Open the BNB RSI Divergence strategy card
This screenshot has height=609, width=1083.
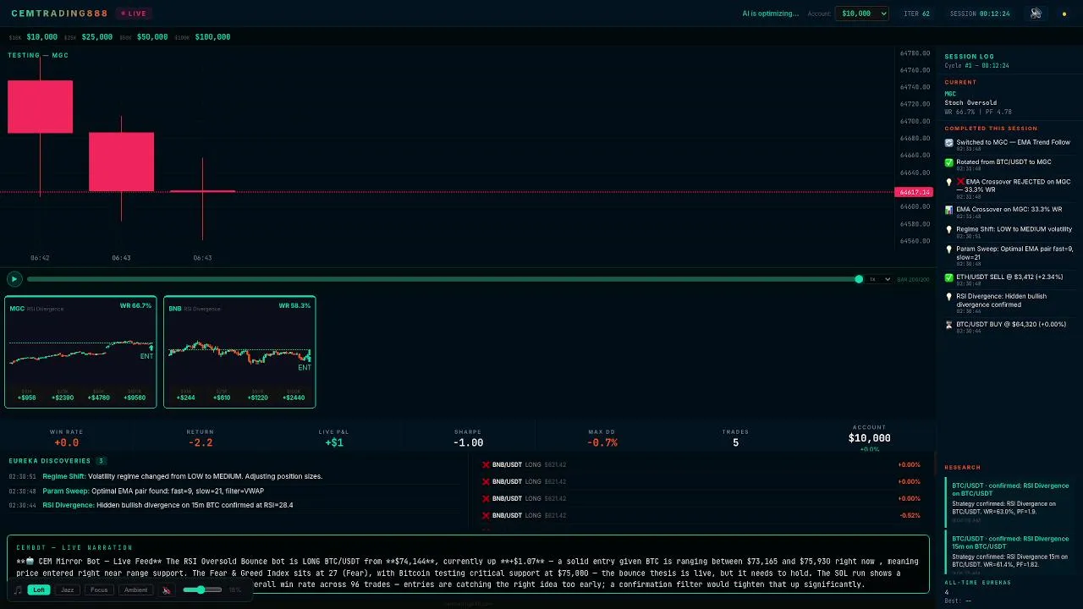239,352
